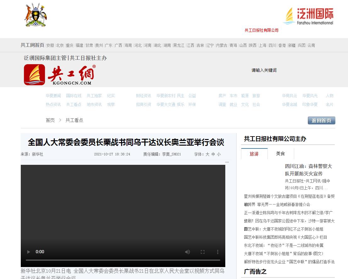Open 热点资讯 menu item
The height and width of the screenshot is (279, 348).
pyautogui.click(x=53, y=104)
